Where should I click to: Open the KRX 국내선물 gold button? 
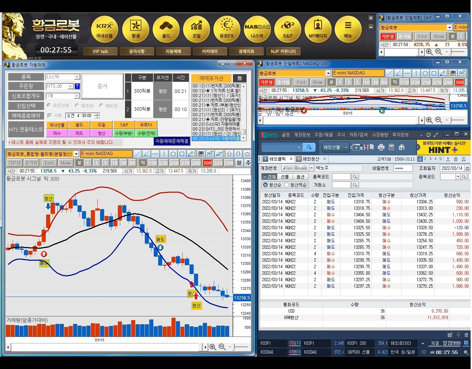pyautogui.click(x=105, y=29)
